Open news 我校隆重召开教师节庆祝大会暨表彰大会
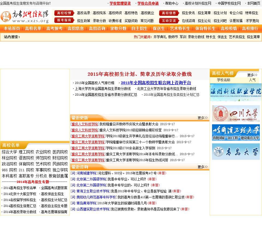This screenshot has width=262, height=238. (x=129, y=124)
